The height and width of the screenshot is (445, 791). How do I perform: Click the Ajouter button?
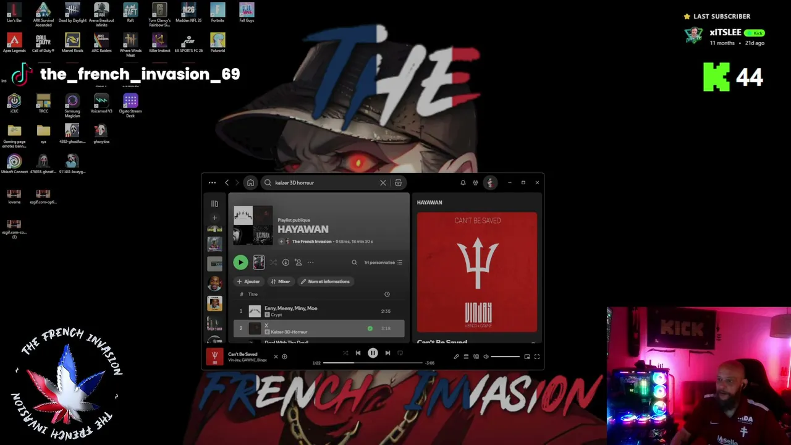(248, 282)
